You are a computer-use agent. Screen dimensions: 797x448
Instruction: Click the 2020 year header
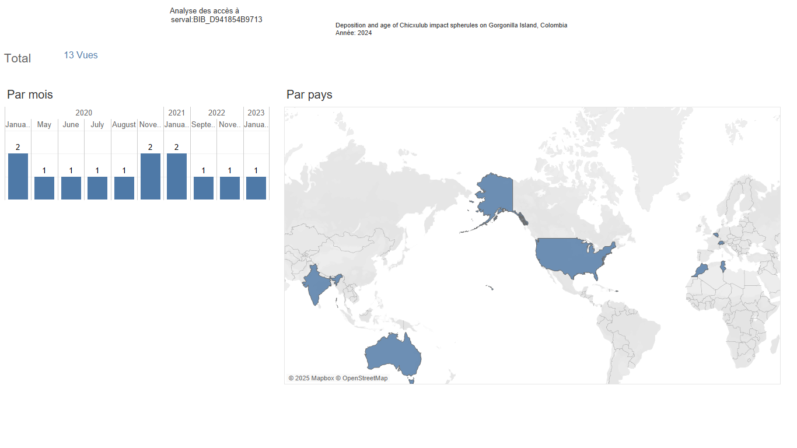[x=84, y=113]
